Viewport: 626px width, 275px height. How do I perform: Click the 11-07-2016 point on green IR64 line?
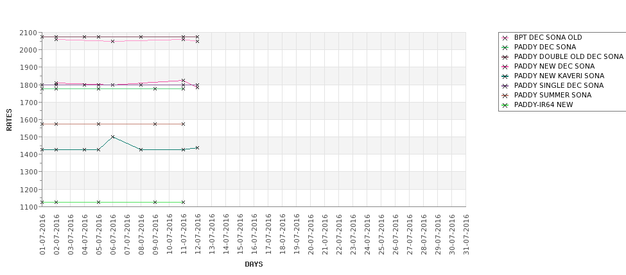pos(183,202)
